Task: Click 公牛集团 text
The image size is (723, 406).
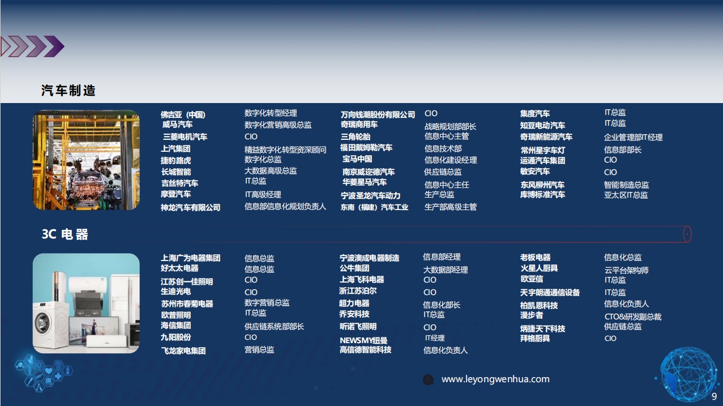Action: 354,268
